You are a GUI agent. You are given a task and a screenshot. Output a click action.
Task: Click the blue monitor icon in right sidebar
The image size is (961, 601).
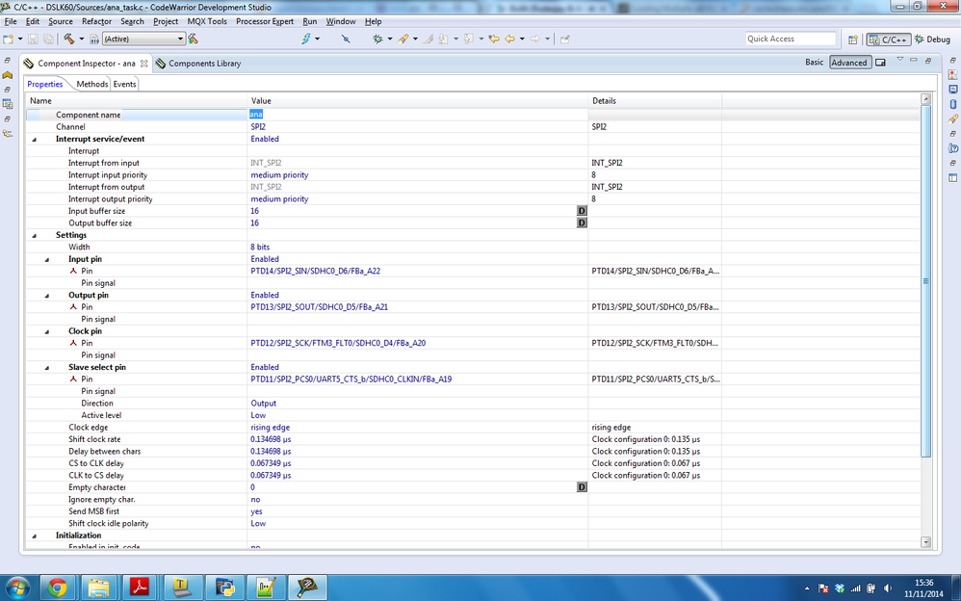point(953,90)
